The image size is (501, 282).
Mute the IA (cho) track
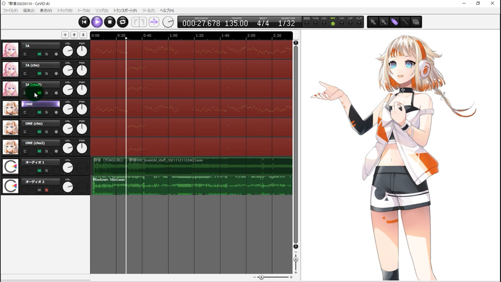click(x=39, y=74)
